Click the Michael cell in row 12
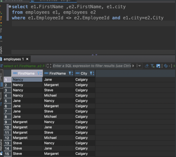The height and width of the screenshot is (157, 176). point(58,138)
